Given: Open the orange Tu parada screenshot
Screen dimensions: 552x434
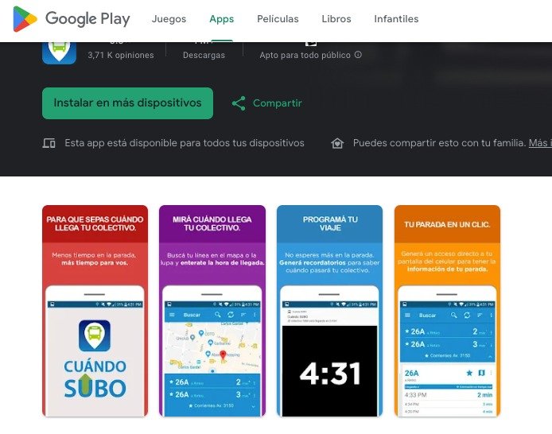Looking at the screenshot, I should click(447, 311).
